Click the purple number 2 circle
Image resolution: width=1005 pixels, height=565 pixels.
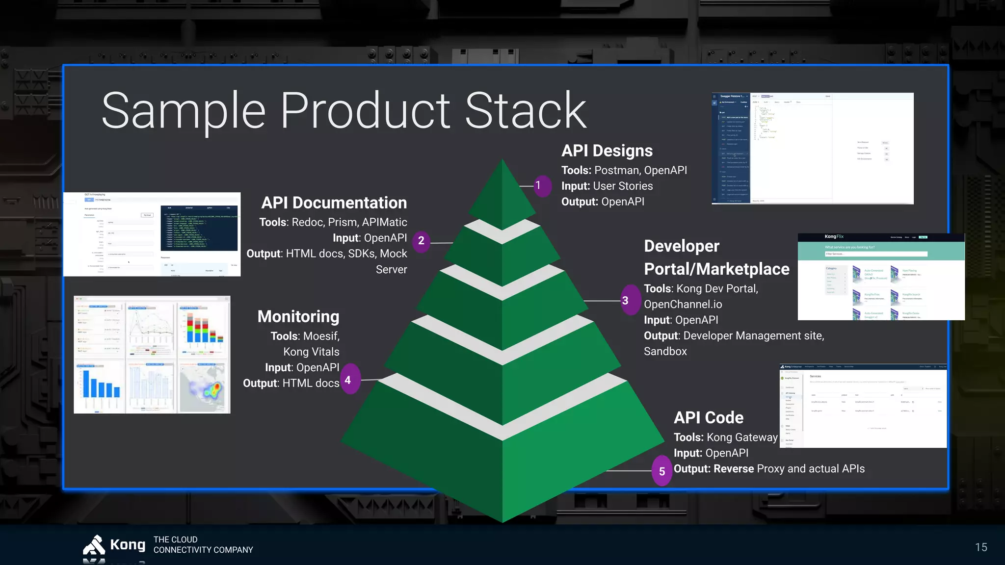pyautogui.click(x=421, y=241)
